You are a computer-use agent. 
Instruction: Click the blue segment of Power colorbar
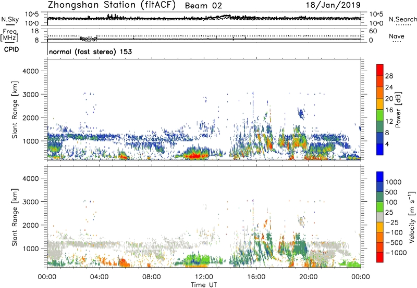(x=380, y=149)
